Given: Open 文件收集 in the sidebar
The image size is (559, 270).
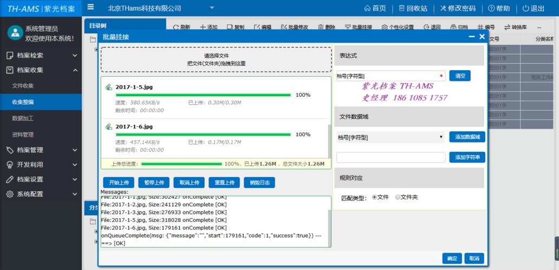Looking at the screenshot, I should [x=23, y=86].
